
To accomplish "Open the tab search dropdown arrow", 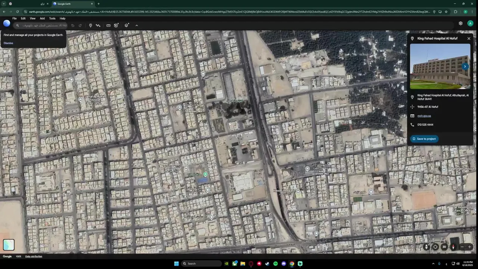I will [3, 4].
